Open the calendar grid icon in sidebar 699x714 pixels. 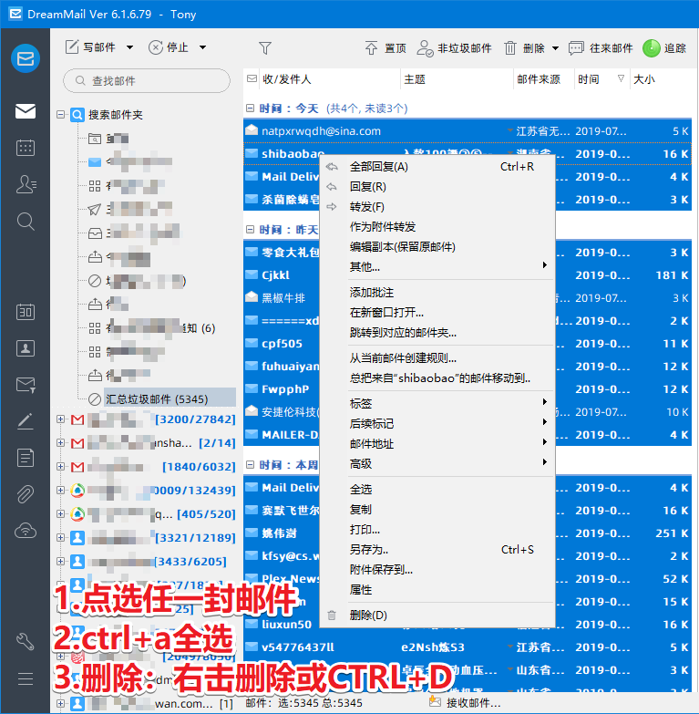pos(26,148)
